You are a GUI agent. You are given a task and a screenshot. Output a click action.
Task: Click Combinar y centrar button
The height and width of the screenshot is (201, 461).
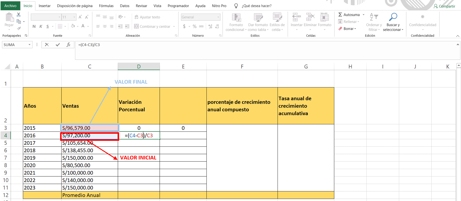pos(152,26)
